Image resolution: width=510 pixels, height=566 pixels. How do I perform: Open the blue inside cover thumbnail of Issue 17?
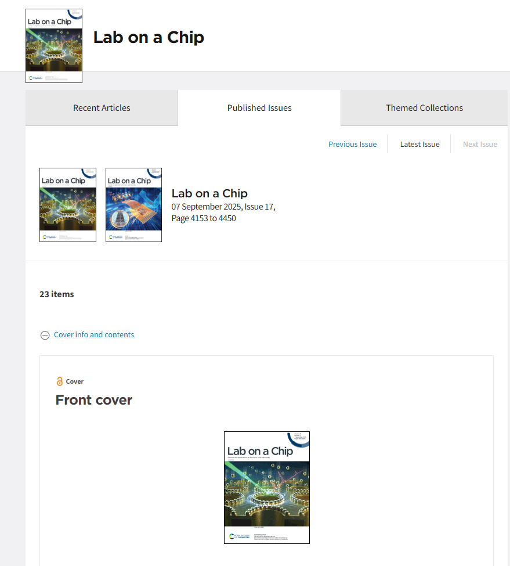tap(134, 205)
